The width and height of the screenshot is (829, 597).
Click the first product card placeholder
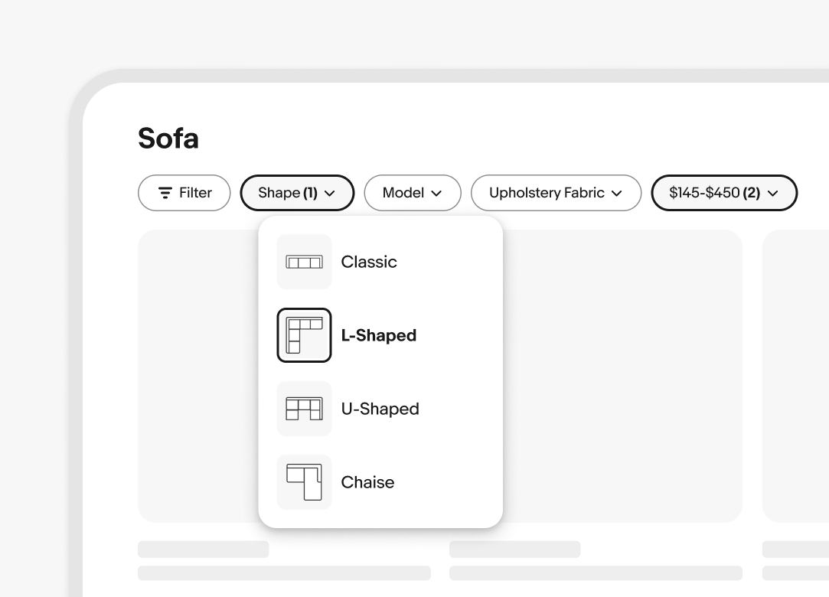[199, 375]
